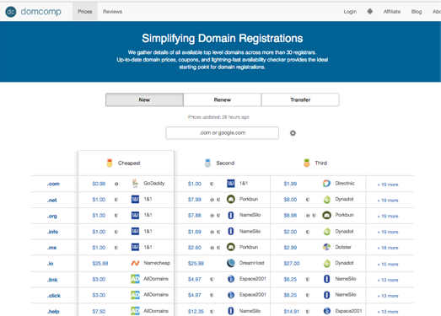Click the Third bronze medal icon
The image size is (441, 316).
coord(307,163)
